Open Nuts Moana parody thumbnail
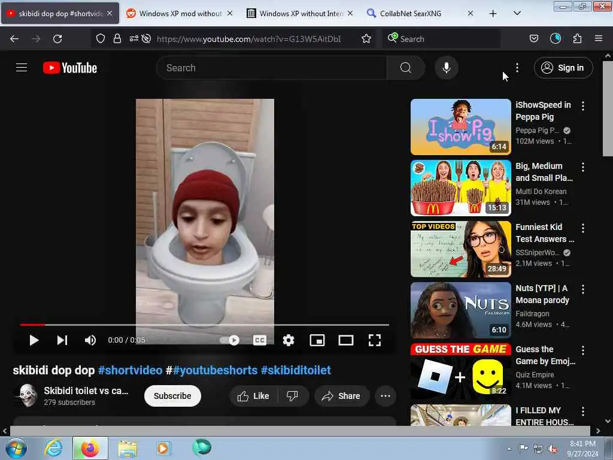 460,310
